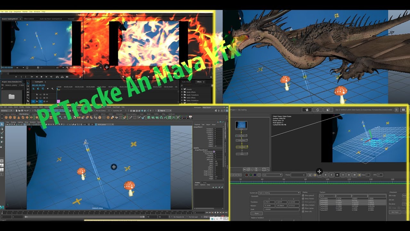
Task: Click play forward in PFTrack playback bar
Action: [343, 175]
